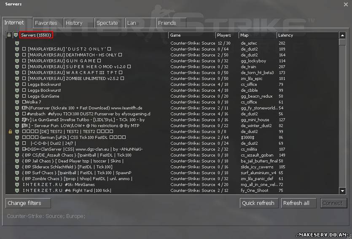Viewport: 352px width, 239px height.
Task: Sort by Servers (15583) column header
Action: [x=94, y=35]
